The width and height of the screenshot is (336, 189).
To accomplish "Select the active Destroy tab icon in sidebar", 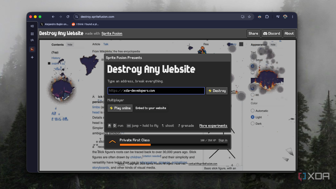I will click(32, 49).
